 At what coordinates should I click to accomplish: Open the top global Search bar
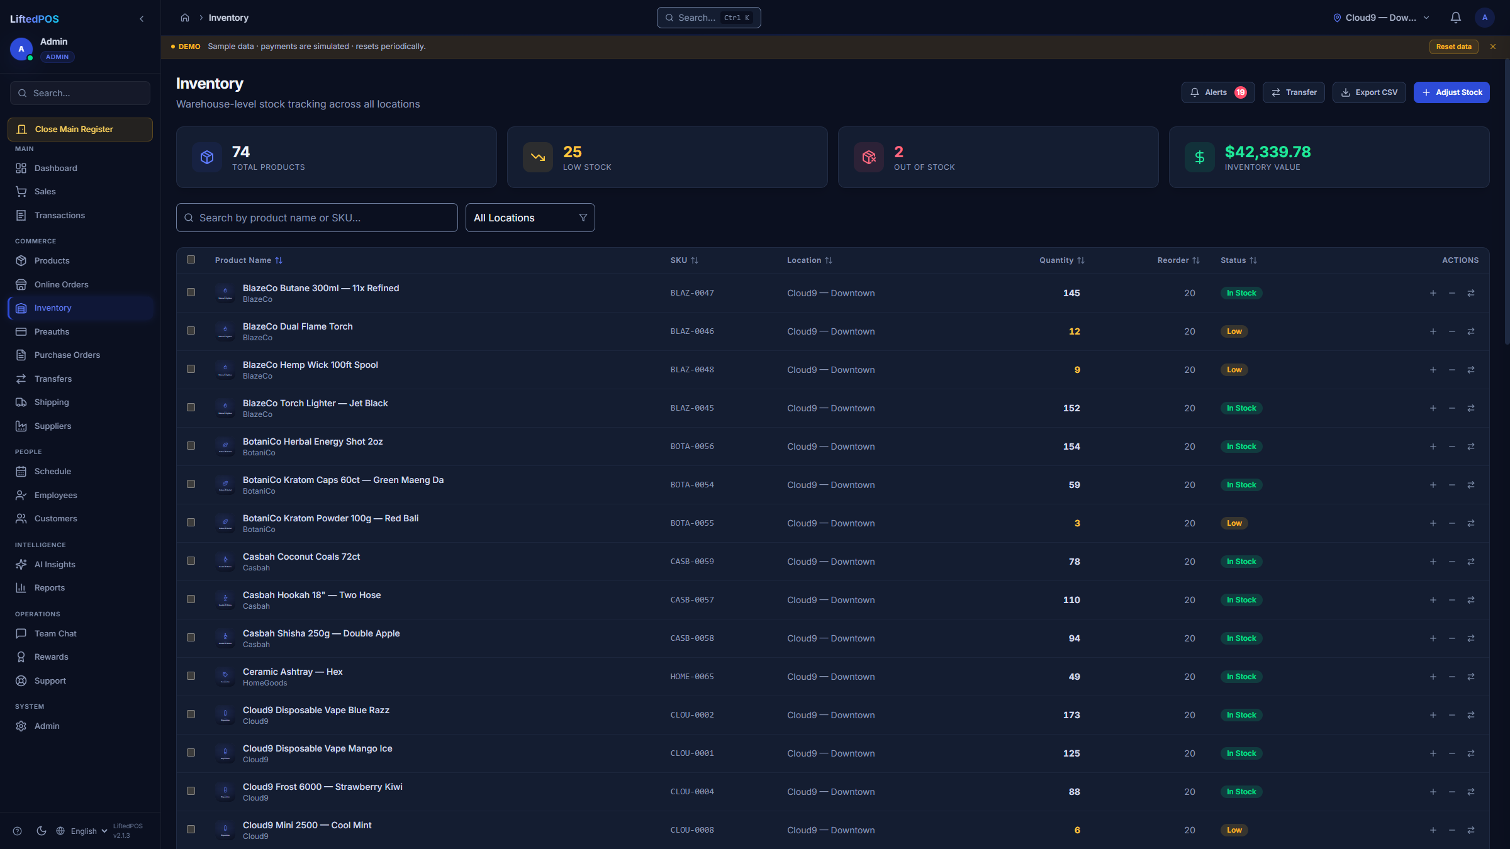pyautogui.click(x=709, y=18)
